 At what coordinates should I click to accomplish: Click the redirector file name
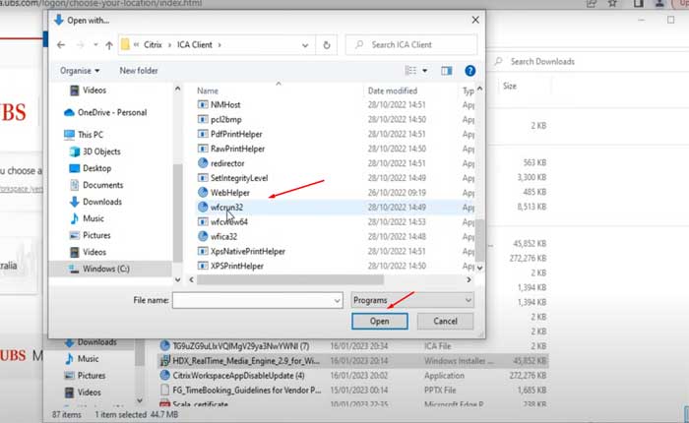coord(227,163)
